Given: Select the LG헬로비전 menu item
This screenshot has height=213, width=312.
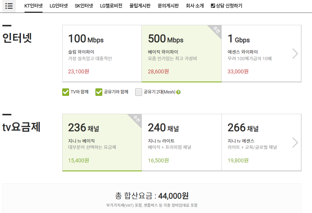Looking at the screenshot, I should coord(111,6).
